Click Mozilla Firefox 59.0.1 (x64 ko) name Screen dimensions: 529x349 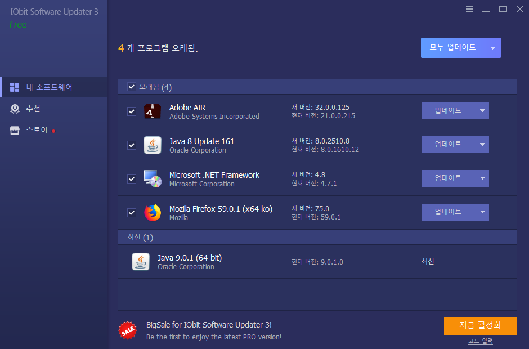click(221, 209)
